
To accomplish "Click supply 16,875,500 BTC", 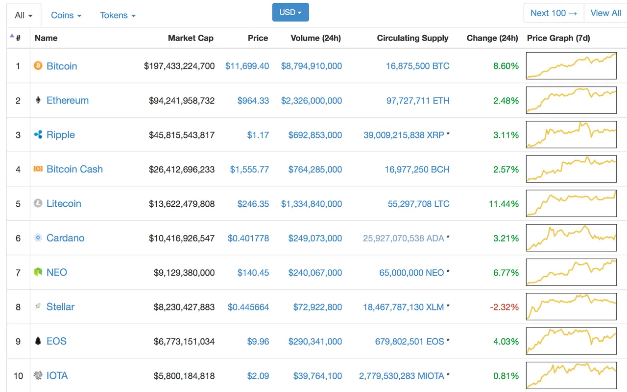I will [x=417, y=66].
